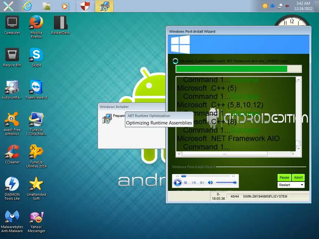Viewport: 319px width, 239px height.
Task: Adjust the media player volume slider
Action: pos(226,182)
